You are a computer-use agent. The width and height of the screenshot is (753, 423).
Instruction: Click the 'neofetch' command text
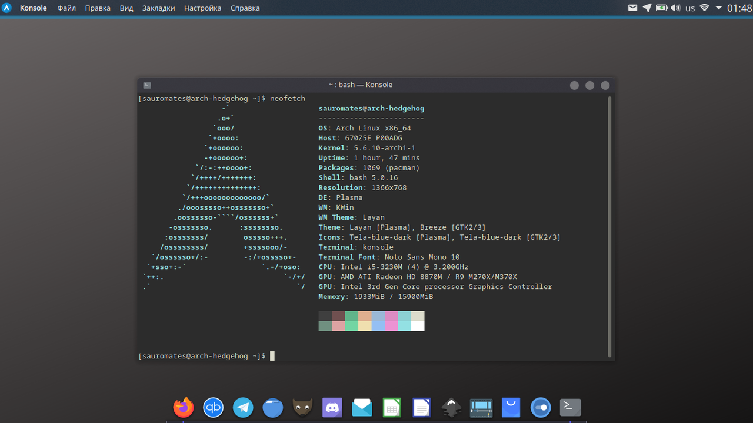[x=288, y=98]
